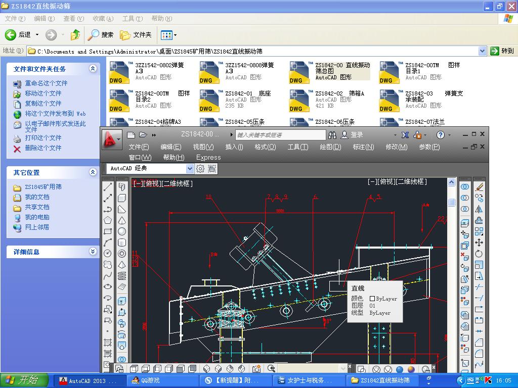Image resolution: width=518 pixels, height=388 pixels.
Task: Open the 绘图(D) menu in AutoCAD
Action: (330, 147)
